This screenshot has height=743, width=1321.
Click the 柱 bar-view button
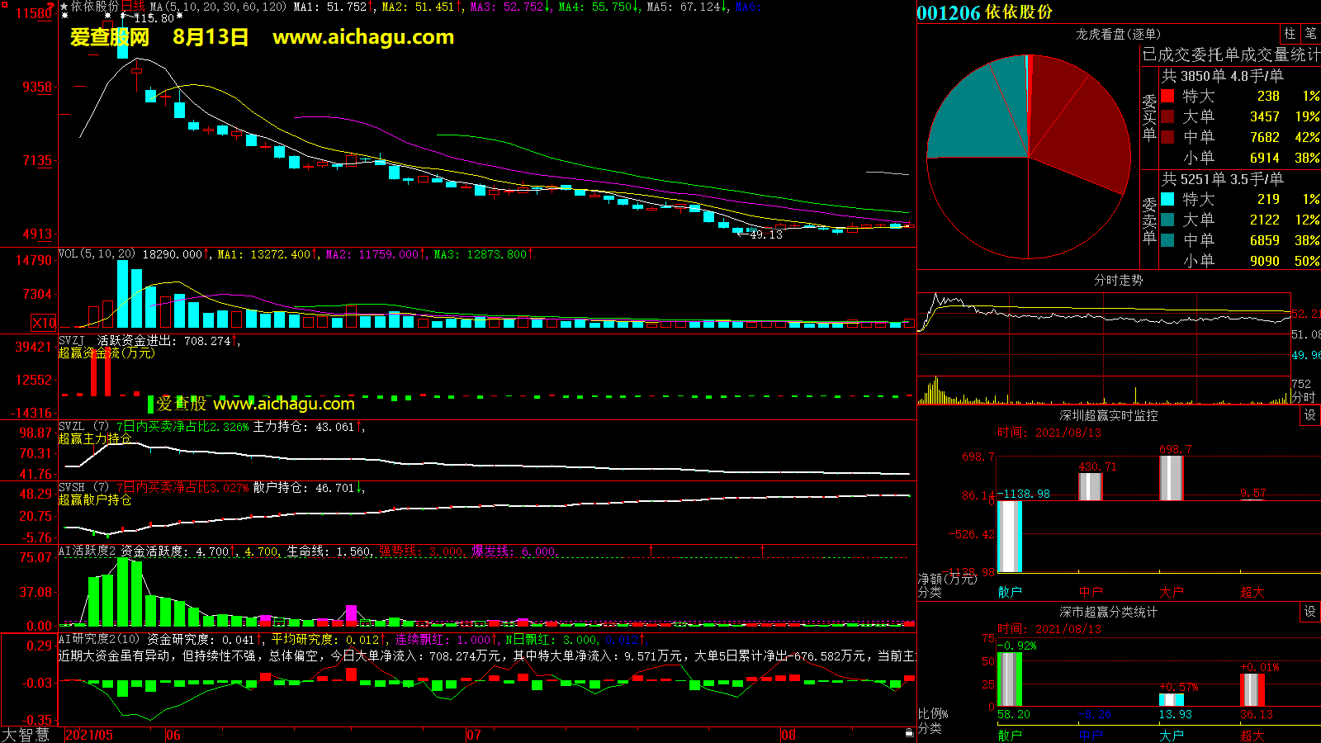(1290, 34)
